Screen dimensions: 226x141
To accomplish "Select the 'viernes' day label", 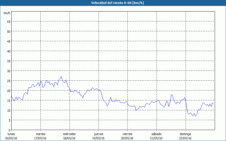I will click(x=127, y=134).
